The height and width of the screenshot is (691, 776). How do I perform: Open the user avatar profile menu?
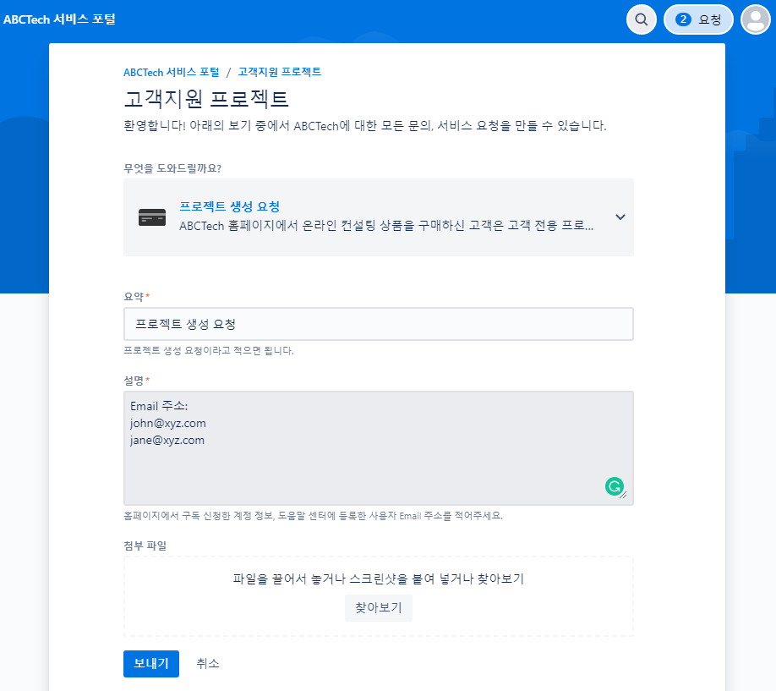(x=755, y=19)
